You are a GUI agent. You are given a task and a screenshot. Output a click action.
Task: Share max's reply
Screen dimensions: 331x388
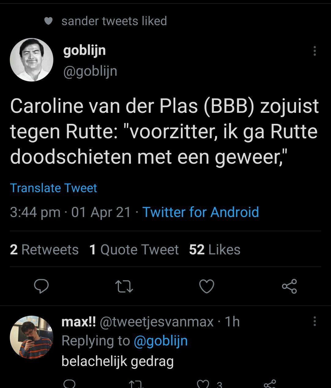[270, 384]
